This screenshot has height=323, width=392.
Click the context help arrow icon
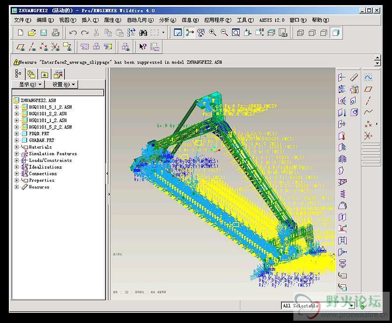[143, 47]
